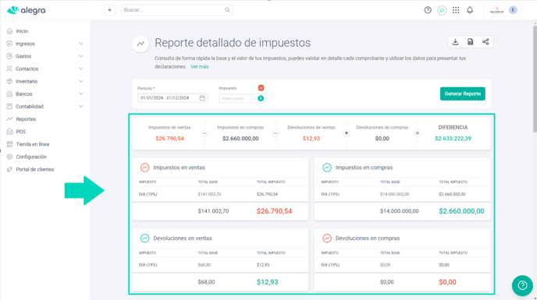Expand the Inventario menu chevron
Viewport: 537px width, 300px height.
(x=81, y=81)
